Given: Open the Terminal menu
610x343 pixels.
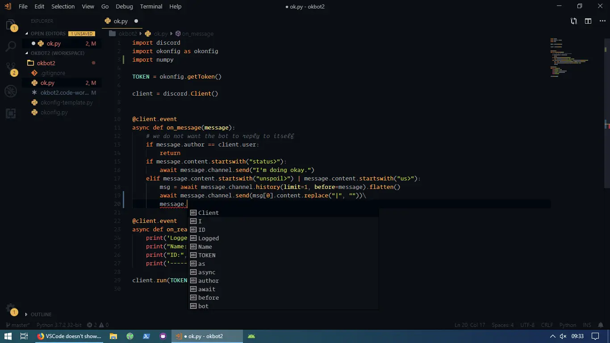Looking at the screenshot, I should tap(151, 7).
